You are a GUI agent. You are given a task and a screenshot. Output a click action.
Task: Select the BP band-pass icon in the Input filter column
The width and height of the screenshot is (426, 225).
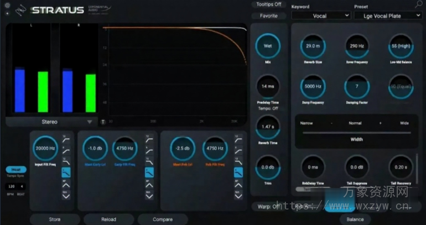pos(66,184)
